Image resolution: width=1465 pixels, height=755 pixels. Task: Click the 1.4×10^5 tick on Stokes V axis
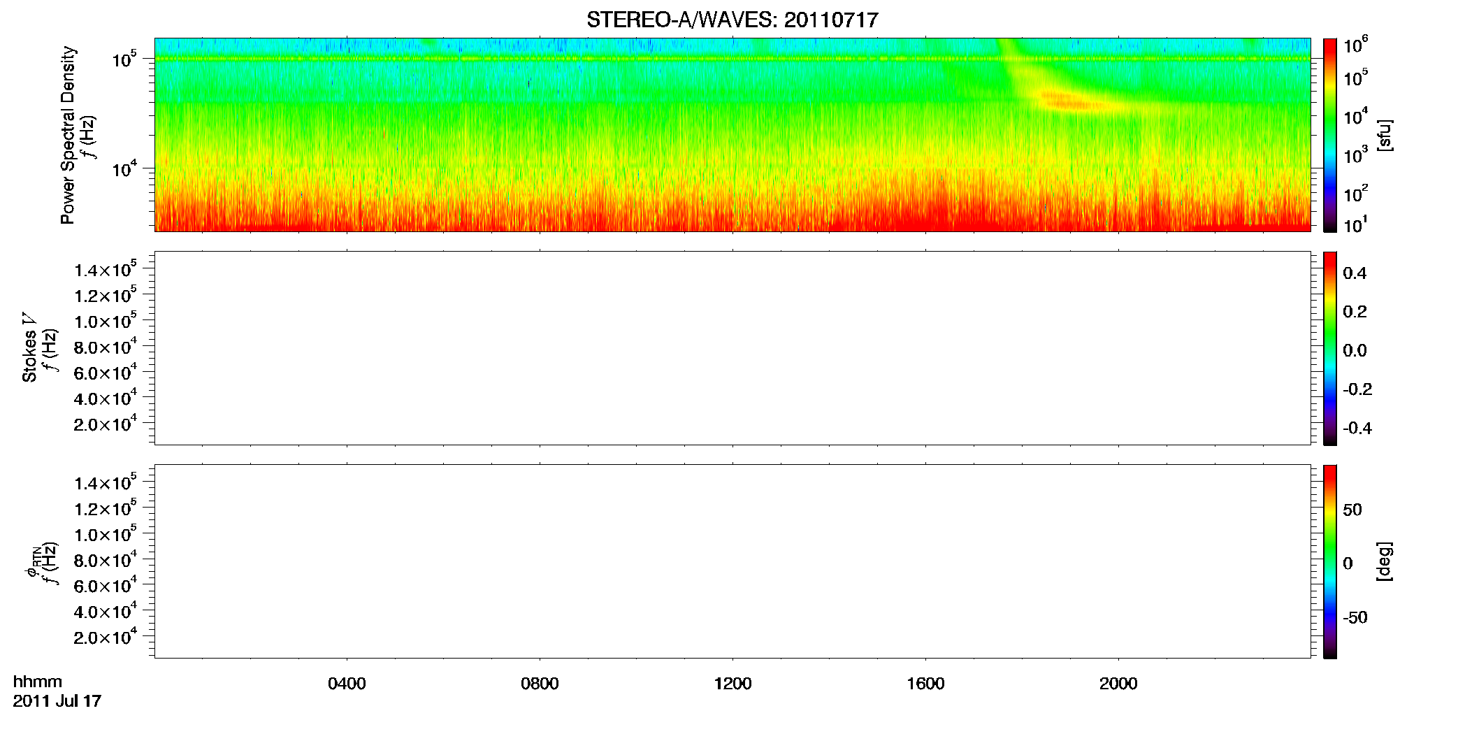click(106, 269)
